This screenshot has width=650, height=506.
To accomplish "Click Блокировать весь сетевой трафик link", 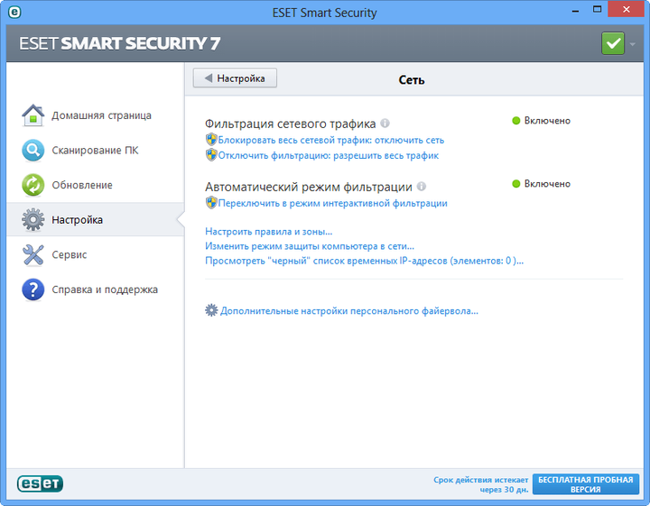I will tap(331, 140).
